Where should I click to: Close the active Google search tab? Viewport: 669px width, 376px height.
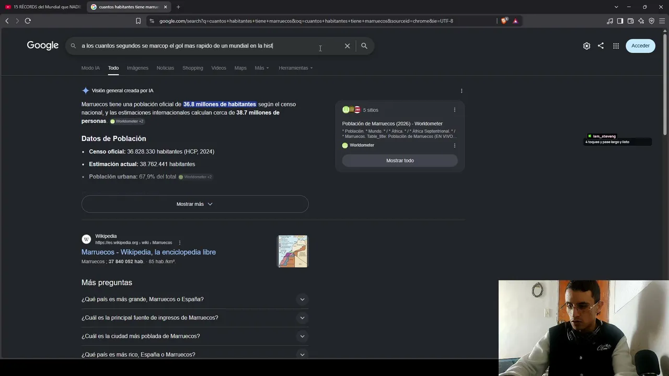[166, 7]
